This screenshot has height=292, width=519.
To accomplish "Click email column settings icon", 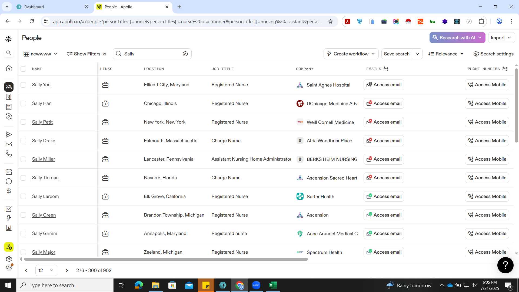I will point(386,69).
